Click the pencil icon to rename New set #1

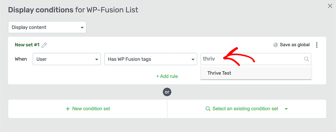coord(44,45)
